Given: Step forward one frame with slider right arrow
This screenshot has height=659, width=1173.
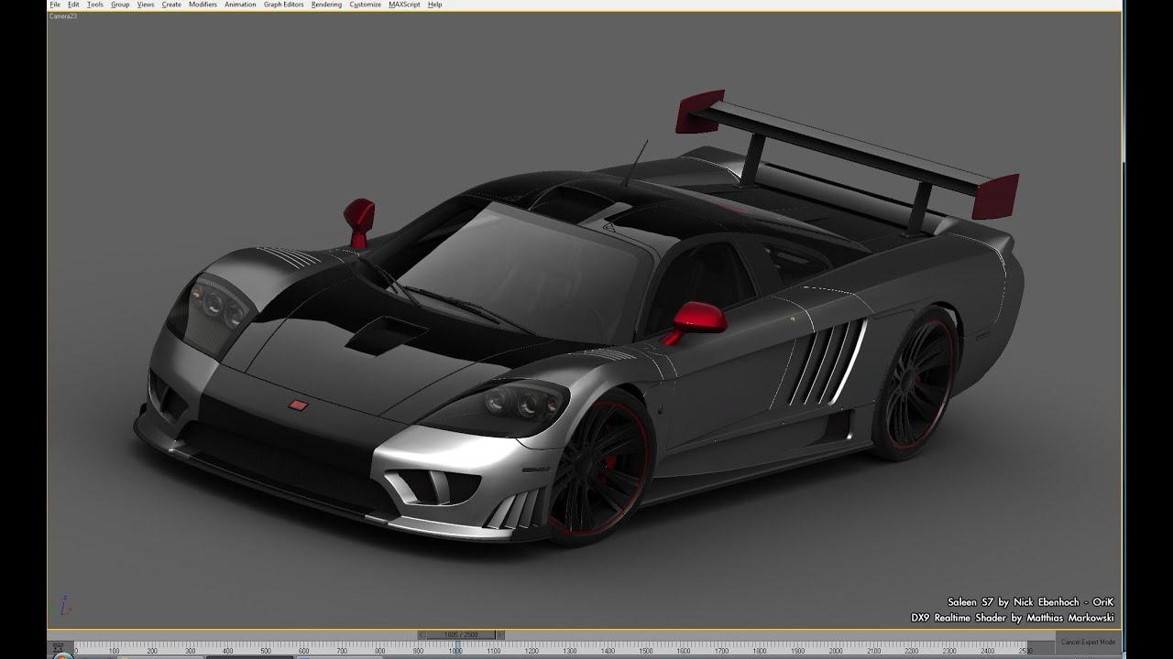Looking at the screenshot, I should pyautogui.click(x=500, y=634).
